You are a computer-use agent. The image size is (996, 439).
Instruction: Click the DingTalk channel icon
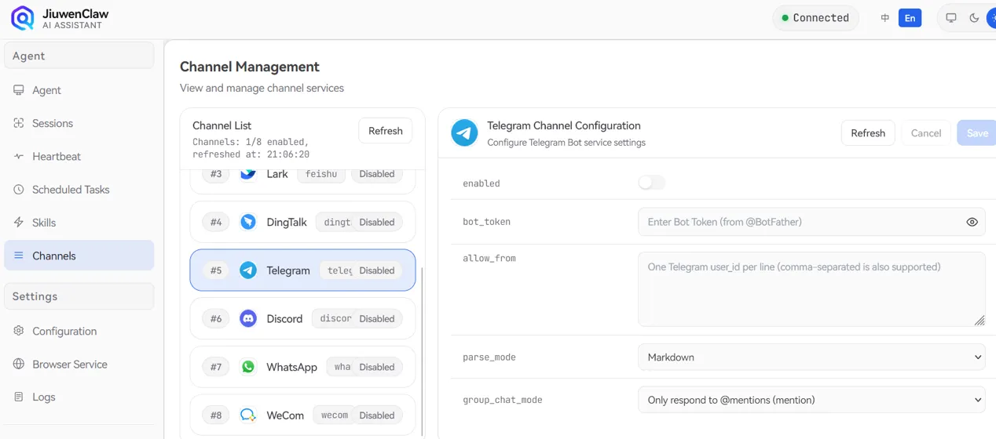click(x=248, y=222)
